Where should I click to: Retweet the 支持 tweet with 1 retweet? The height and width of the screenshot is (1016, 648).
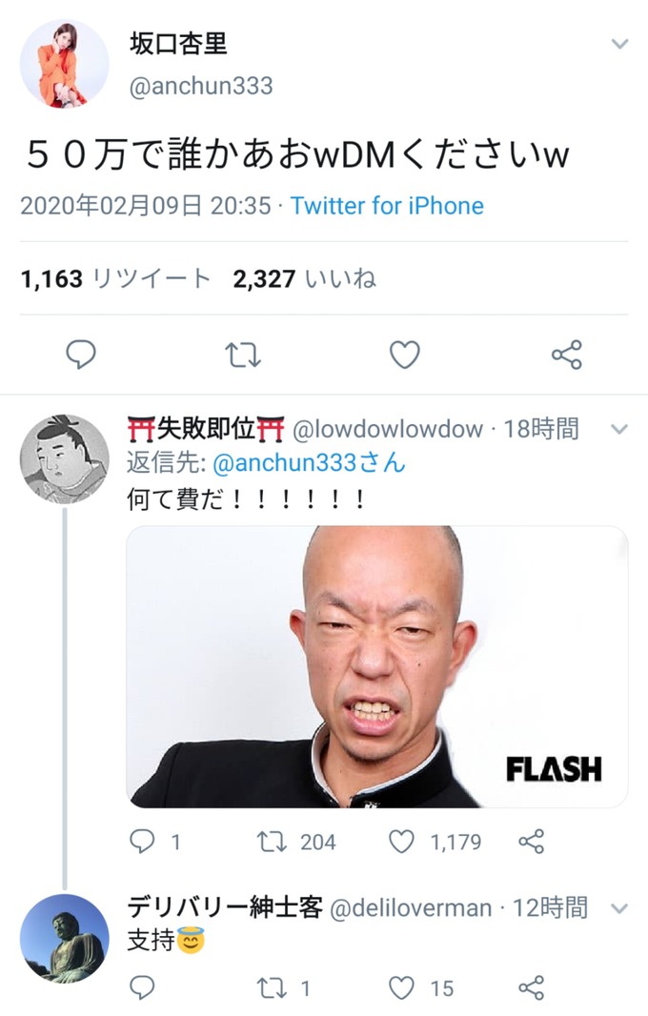click(273, 988)
